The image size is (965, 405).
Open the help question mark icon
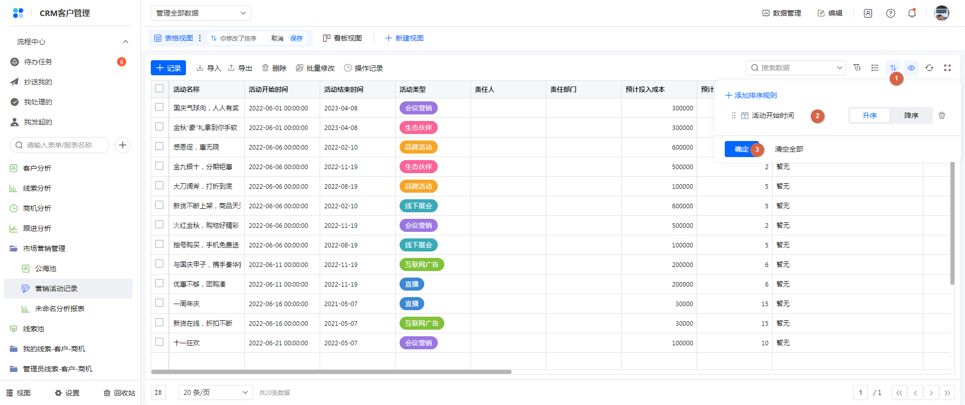pos(890,14)
